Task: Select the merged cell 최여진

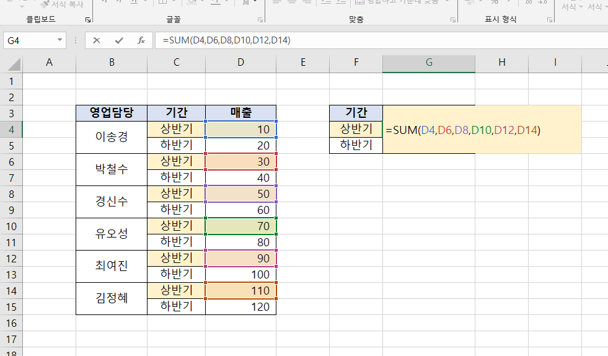Action: pos(112,266)
